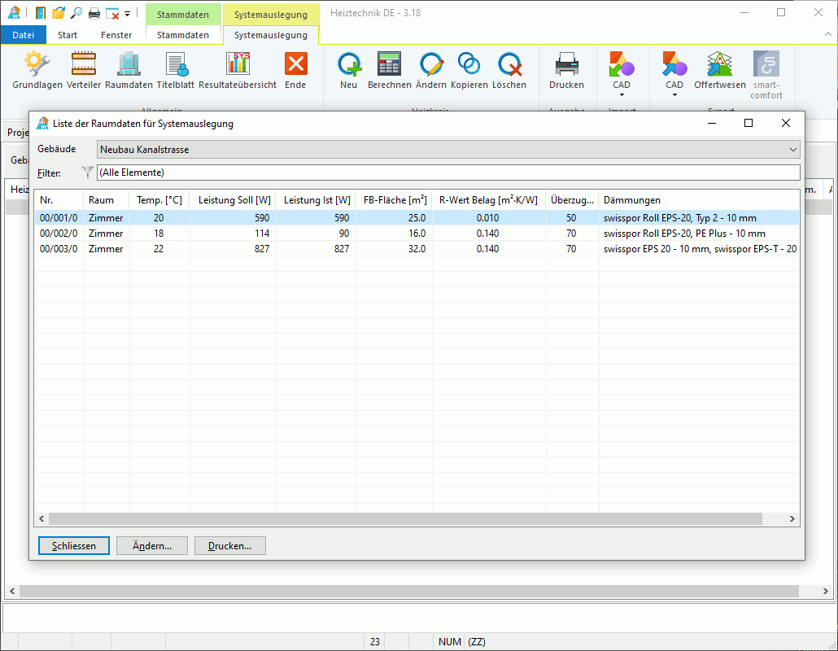Click the magnifier quick access icon
Viewport: 838px width, 651px height.
coord(76,13)
